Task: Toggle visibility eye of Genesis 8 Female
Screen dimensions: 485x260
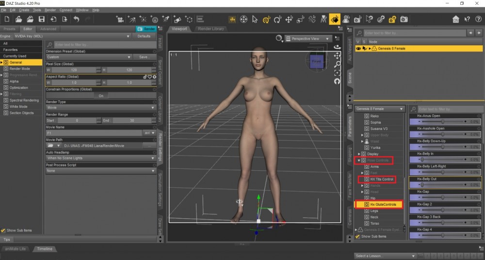Action: pos(358,49)
